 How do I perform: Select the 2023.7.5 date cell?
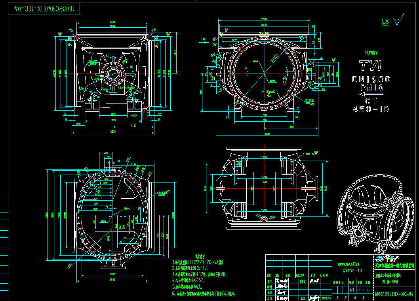coord(326,298)
